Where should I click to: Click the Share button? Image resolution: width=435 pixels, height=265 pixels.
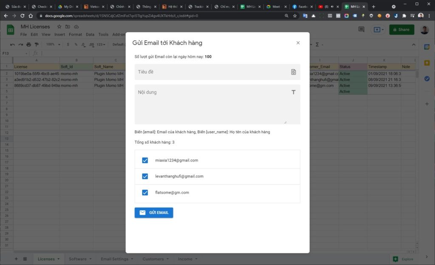pyautogui.click(x=401, y=30)
